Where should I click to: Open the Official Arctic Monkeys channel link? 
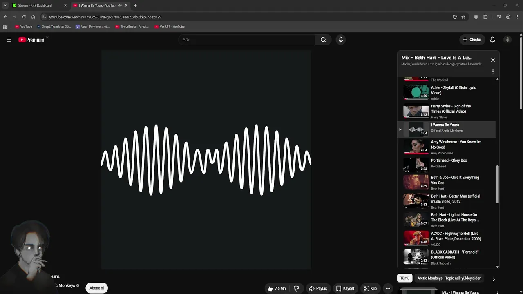tap(447, 131)
